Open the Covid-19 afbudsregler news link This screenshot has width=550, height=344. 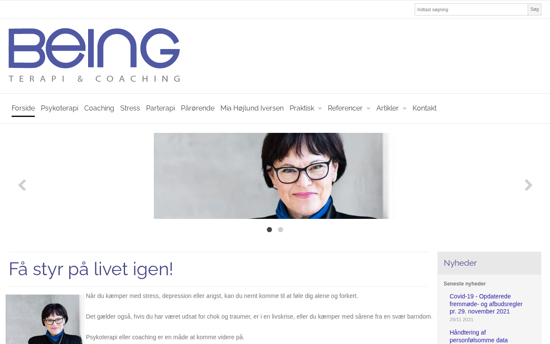click(486, 304)
